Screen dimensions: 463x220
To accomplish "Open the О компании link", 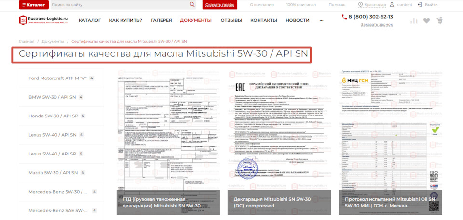I will pyautogui.click(x=262, y=5).
